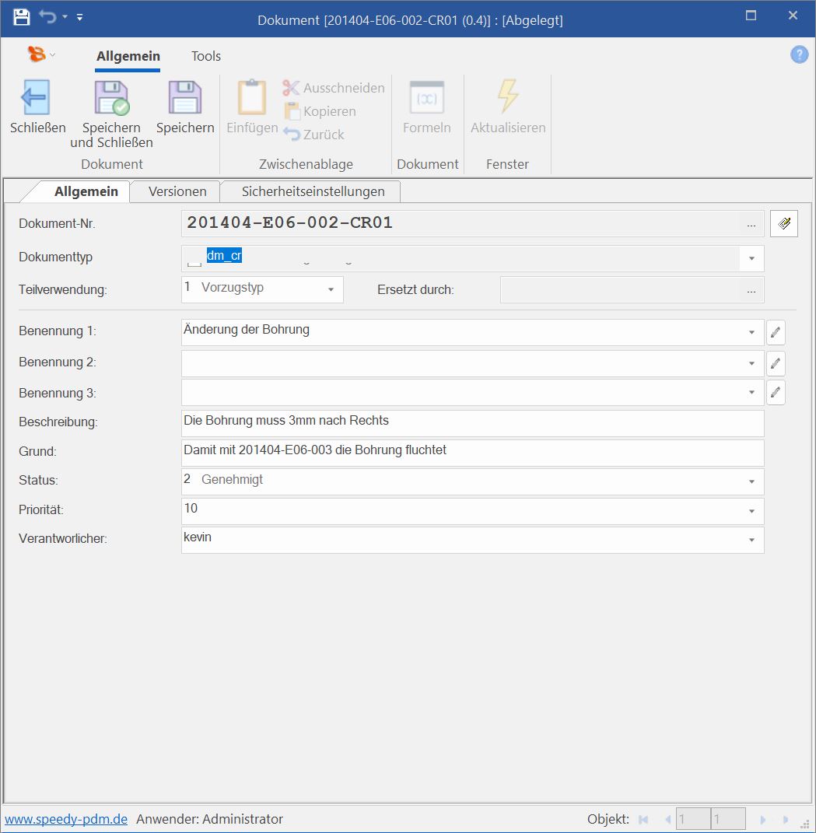Viewport: 816px width, 833px height.
Task: Open the Tools ribbon tab
Action: pyautogui.click(x=206, y=56)
